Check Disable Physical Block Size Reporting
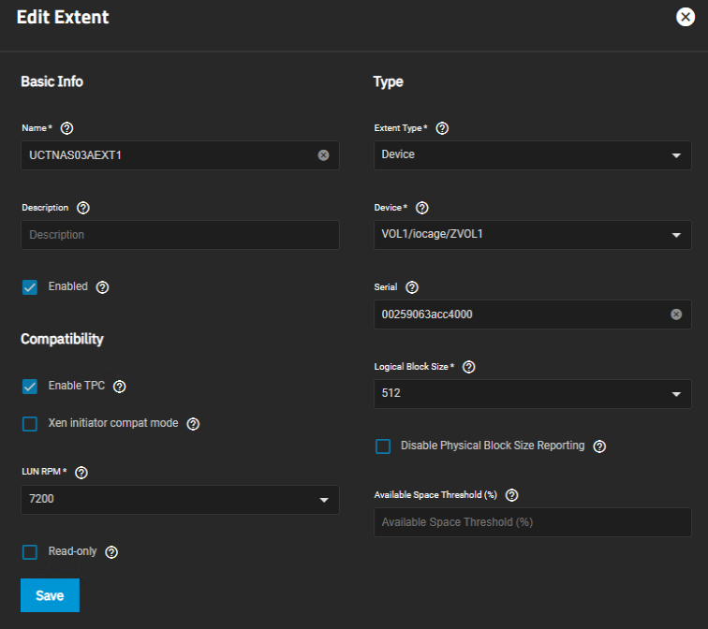This screenshot has width=708, height=629. [383, 446]
